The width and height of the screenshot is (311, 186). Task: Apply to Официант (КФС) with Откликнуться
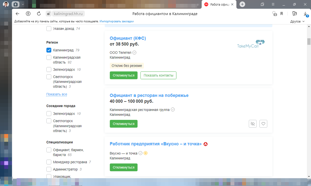(x=124, y=75)
